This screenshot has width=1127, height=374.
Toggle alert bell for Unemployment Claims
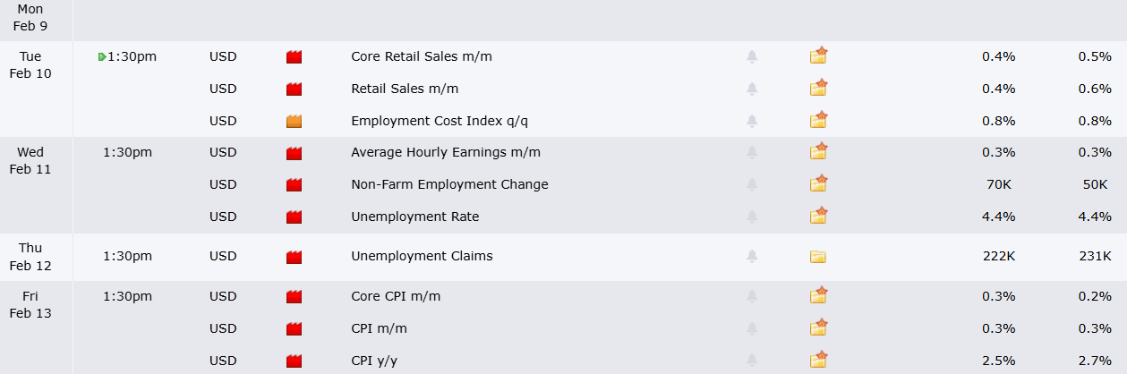point(752,257)
